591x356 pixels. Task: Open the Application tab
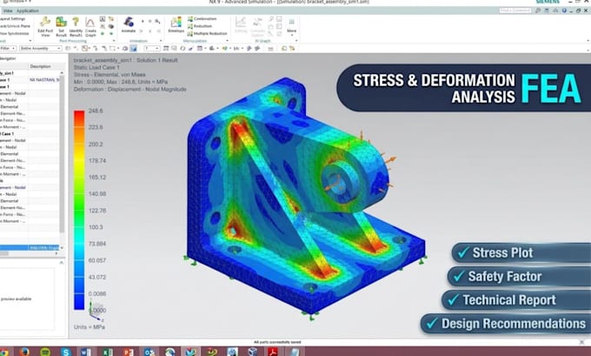[28, 11]
